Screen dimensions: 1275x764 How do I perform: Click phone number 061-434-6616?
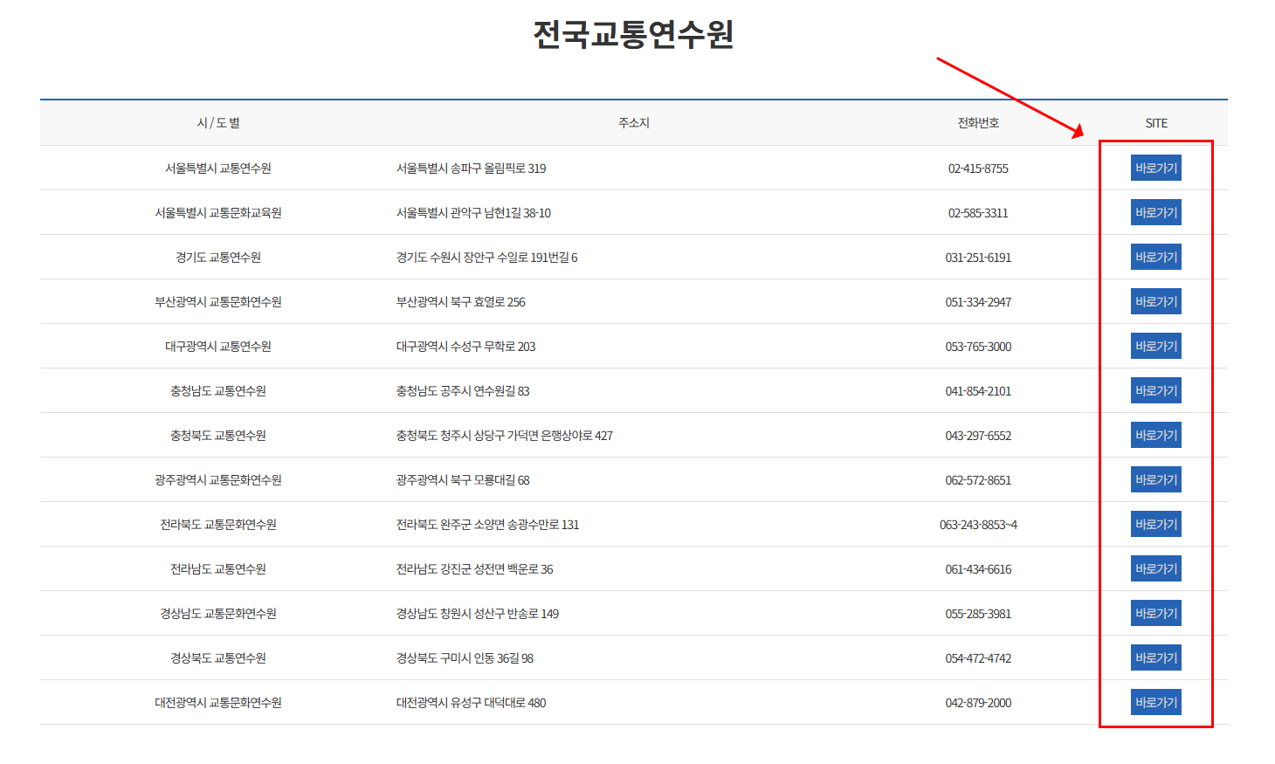(x=978, y=568)
